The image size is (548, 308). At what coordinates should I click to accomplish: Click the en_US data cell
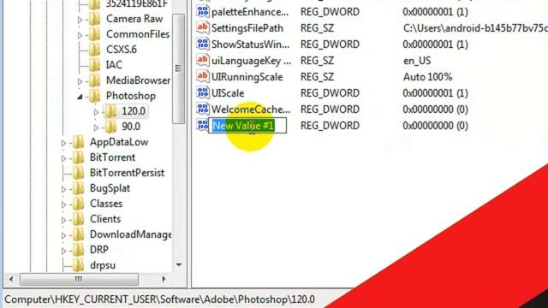point(417,61)
